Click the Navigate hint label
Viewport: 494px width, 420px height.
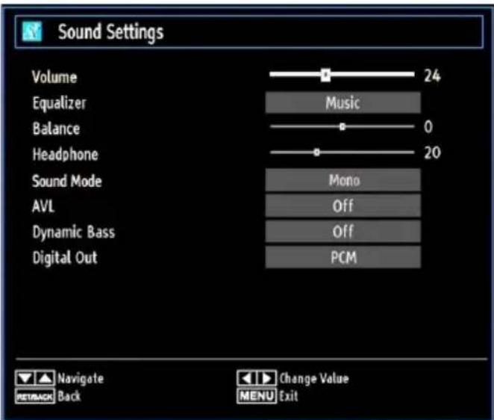click(x=81, y=379)
